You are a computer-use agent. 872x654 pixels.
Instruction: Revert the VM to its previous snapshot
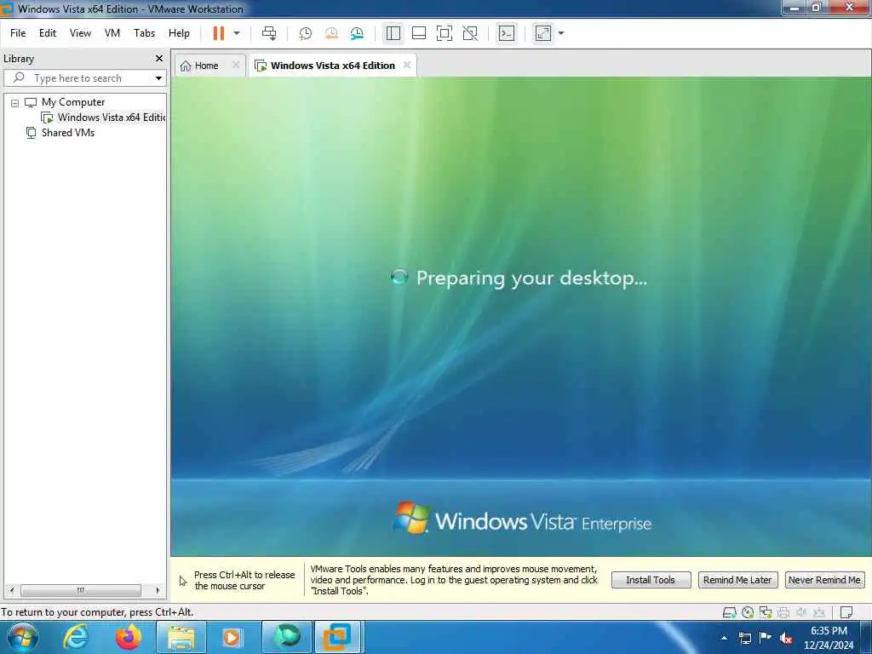[331, 33]
